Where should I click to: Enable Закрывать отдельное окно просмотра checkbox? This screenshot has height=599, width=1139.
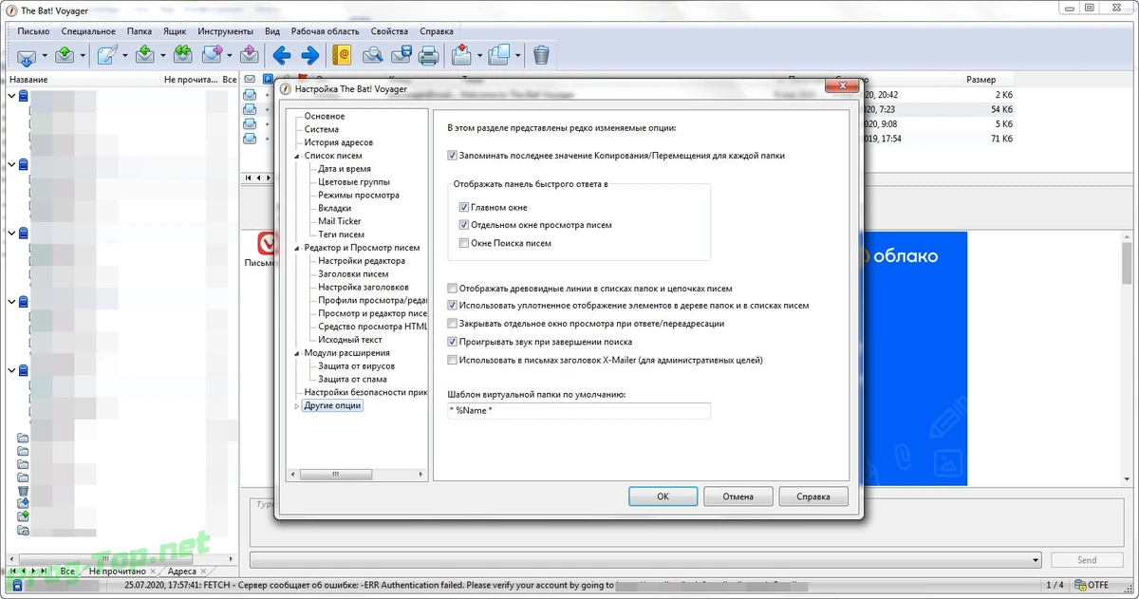pyautogui.click(x=452, y=324)
